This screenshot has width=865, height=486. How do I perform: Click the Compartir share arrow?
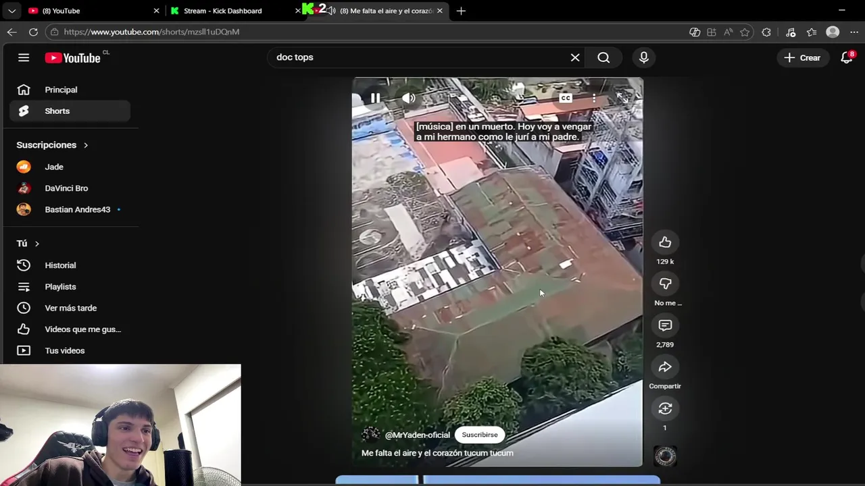click(665, 367)
